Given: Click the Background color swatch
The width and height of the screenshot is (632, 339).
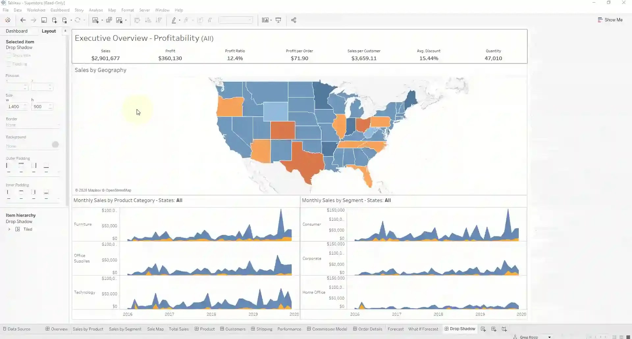Looking at the screenshot, I should click(x=55, y=144).
